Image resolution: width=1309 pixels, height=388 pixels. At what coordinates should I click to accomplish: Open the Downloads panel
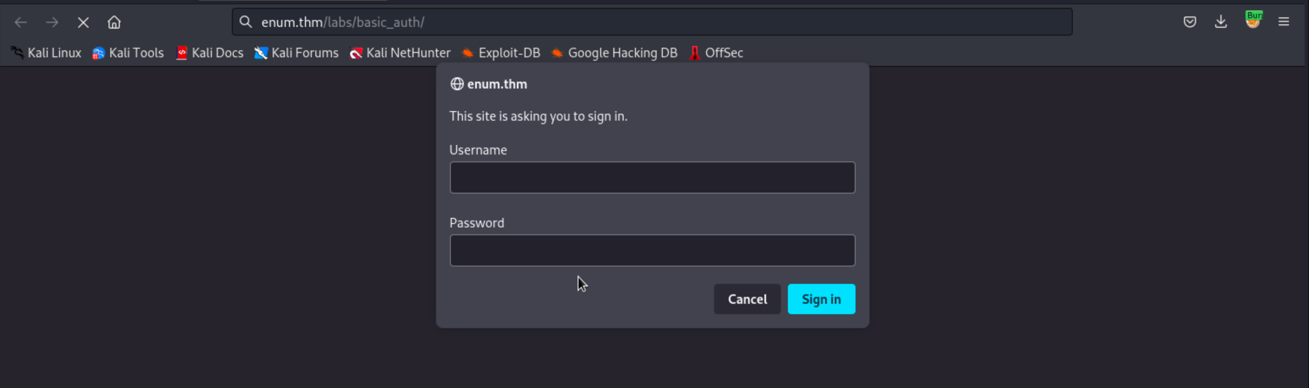pyautogui.click(x=1220, y=22)
